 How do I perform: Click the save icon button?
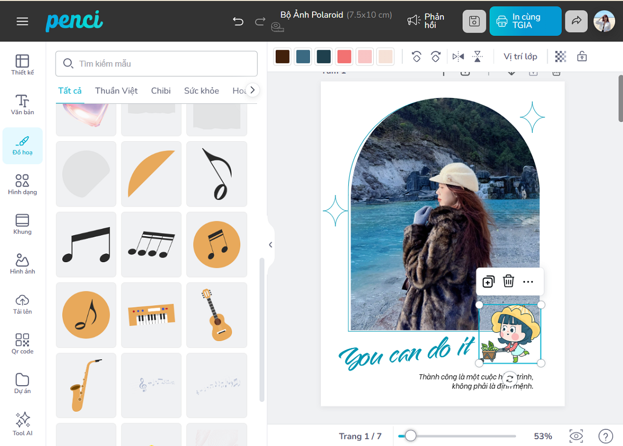coord(474,21)
